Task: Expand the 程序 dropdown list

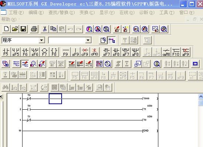Action: (x=42, y=40)
